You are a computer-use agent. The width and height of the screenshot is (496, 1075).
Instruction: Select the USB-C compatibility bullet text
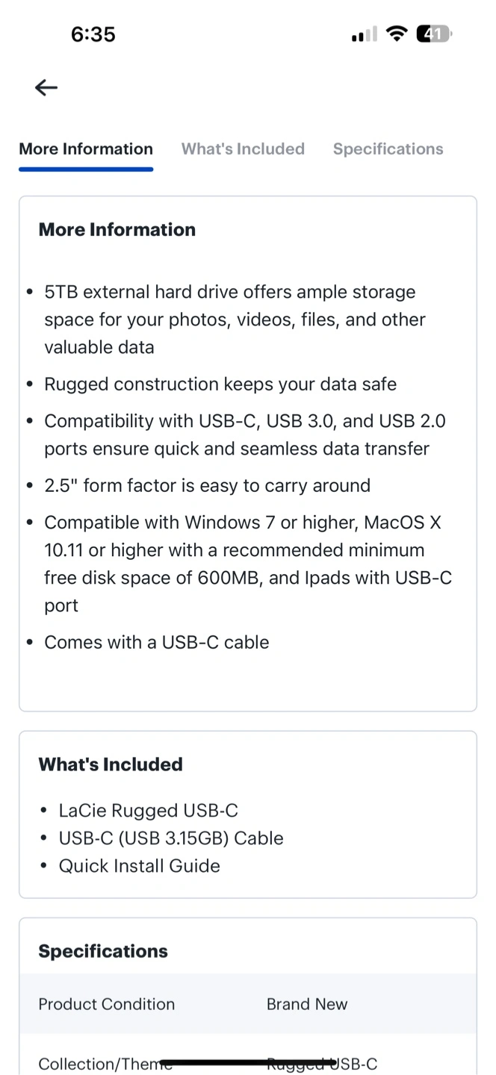click(245, 434)
